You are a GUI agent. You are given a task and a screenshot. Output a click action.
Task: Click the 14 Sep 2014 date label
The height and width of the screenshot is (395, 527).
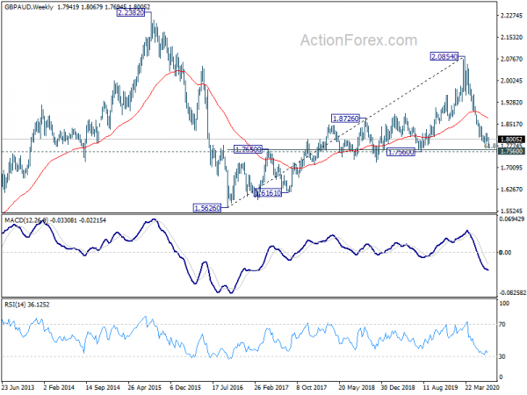103,387
